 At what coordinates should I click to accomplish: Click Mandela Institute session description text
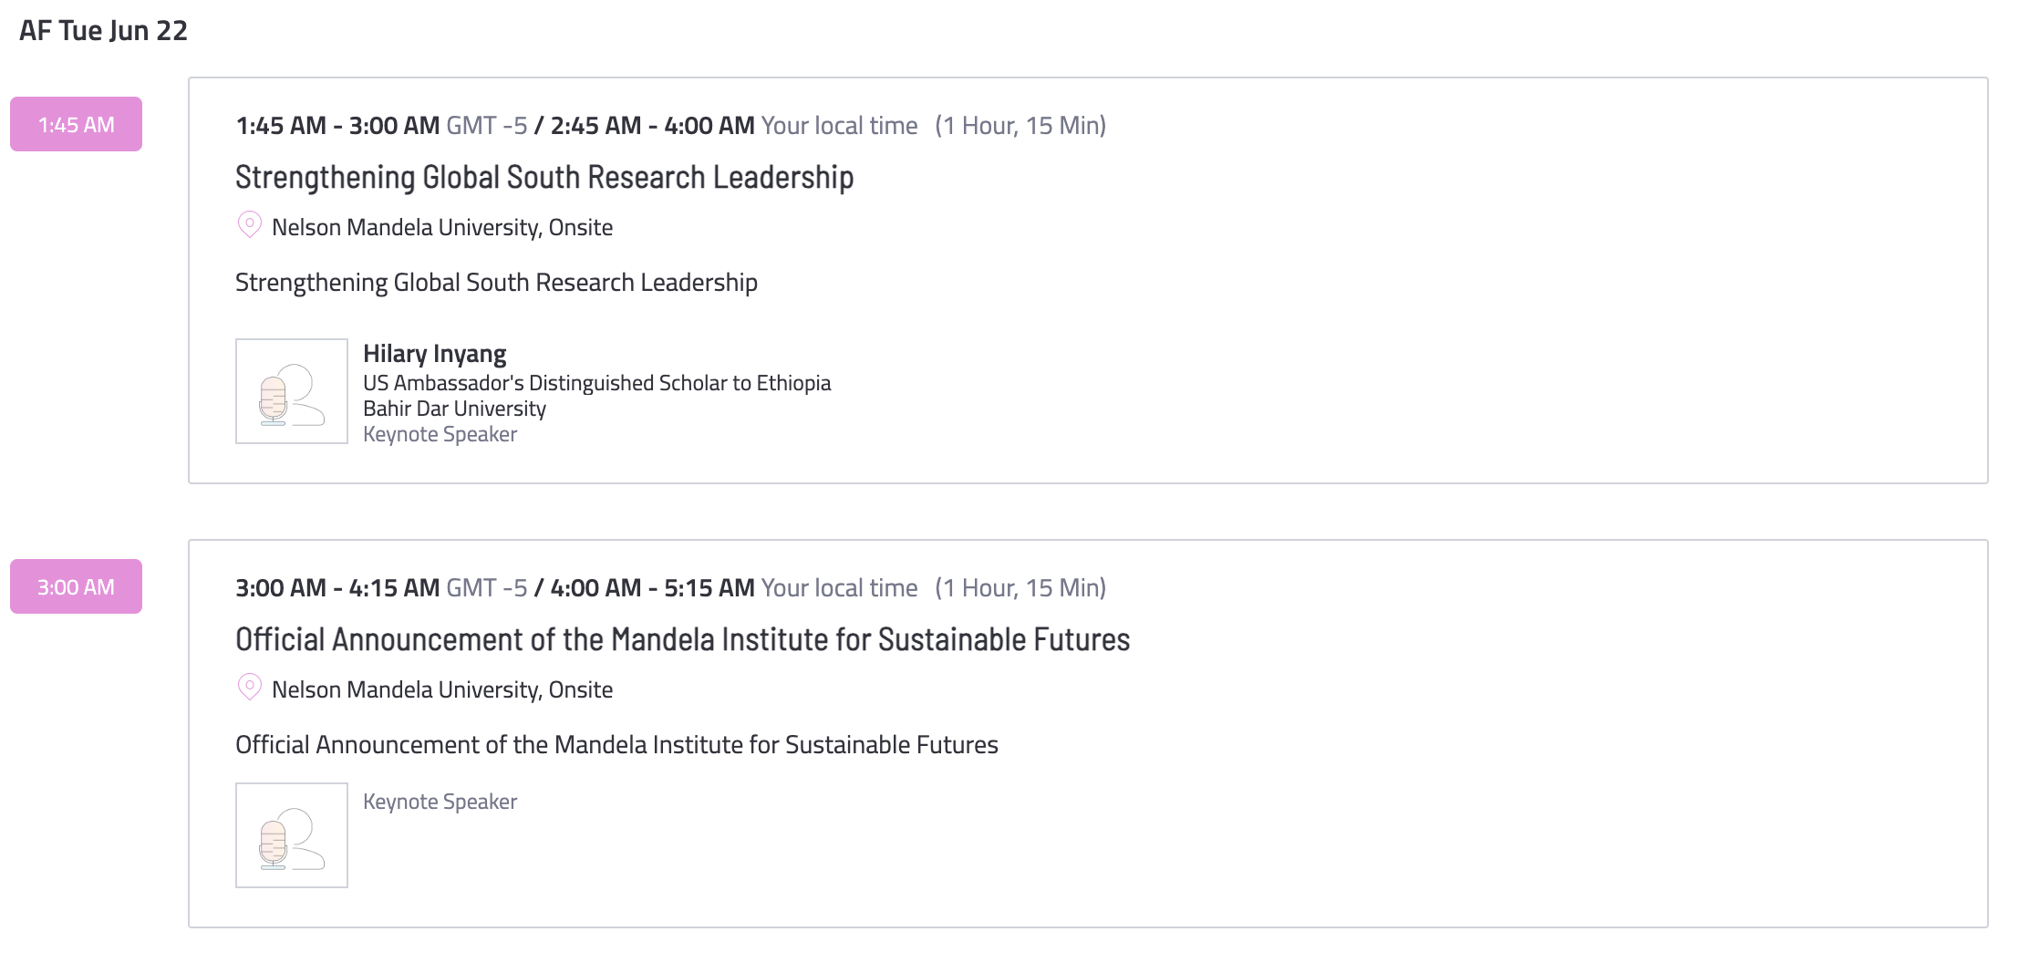pyautogui.click(x=616, y=745)
